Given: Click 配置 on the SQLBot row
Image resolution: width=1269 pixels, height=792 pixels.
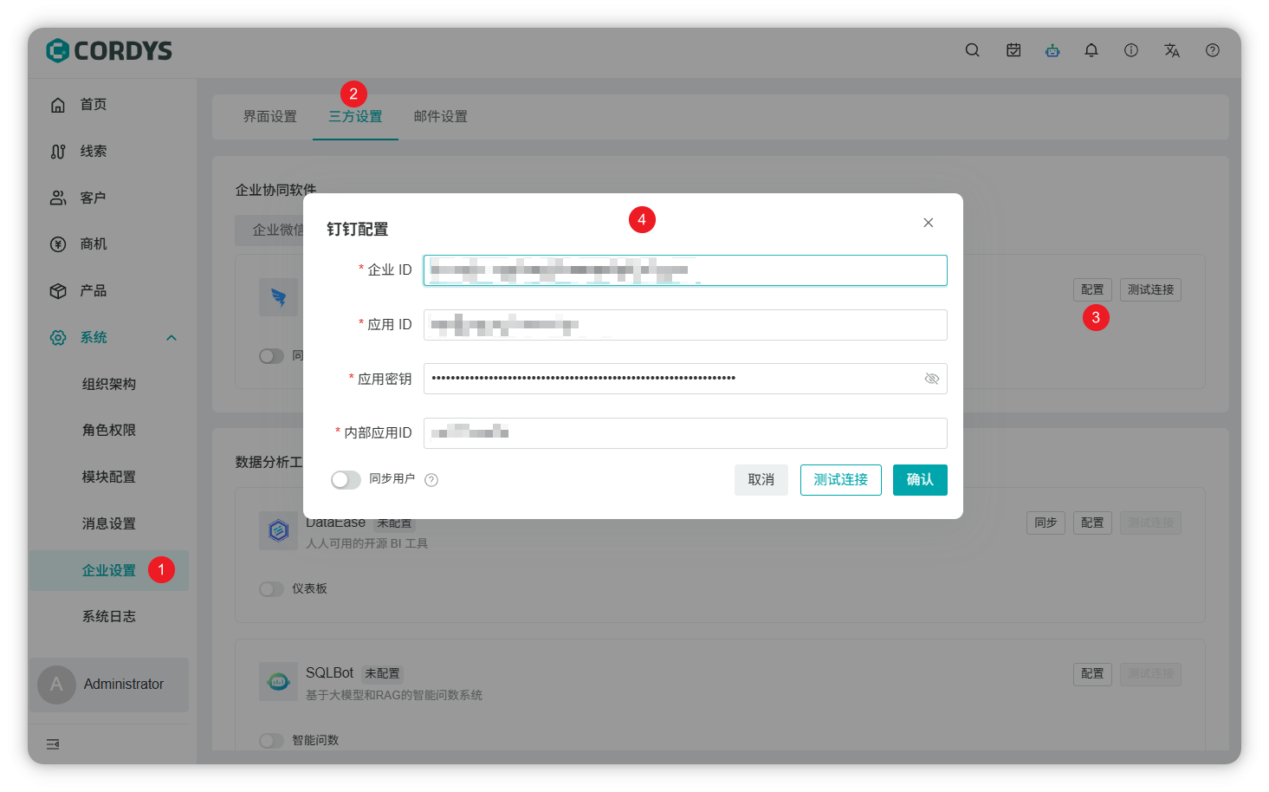Looking at the screenshot, I should [x=1092, y=673].
